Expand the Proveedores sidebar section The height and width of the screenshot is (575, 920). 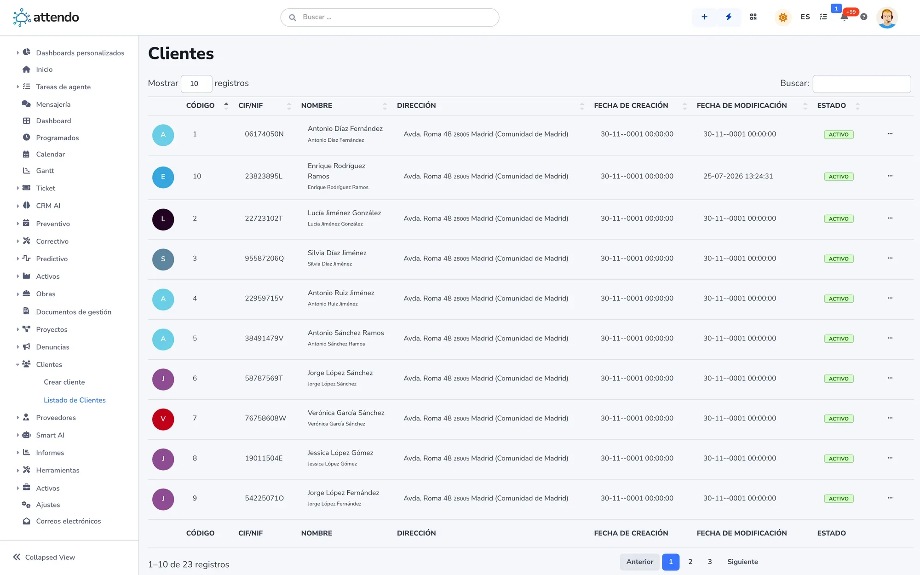pos(17,418)
